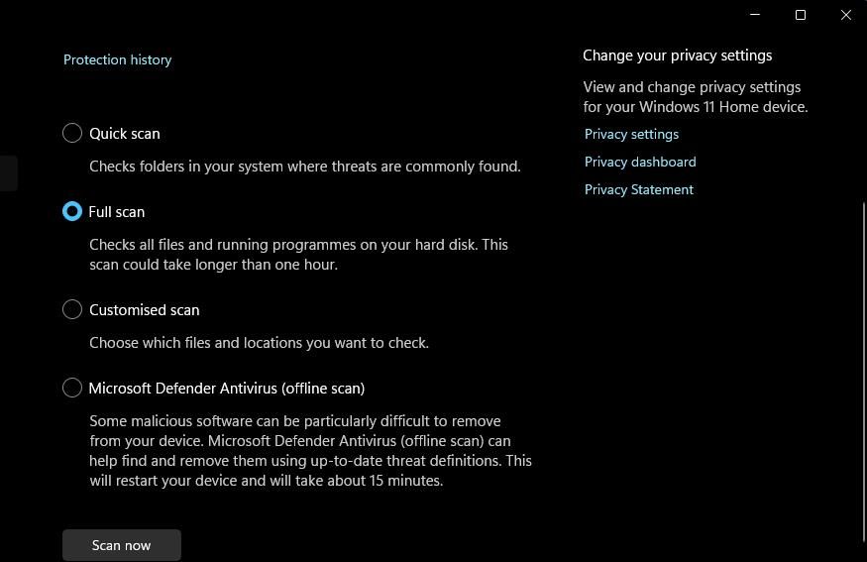Click the "Full scan" label text
Image resolution: width=867 pixels, height=562 pixels.
pyautogui.click(x=117, y=211)
